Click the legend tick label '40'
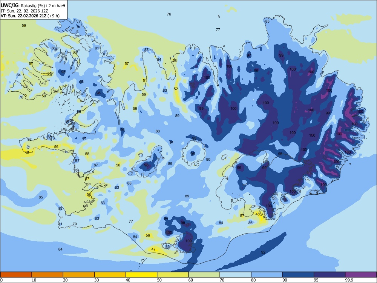 coord(128,280)
